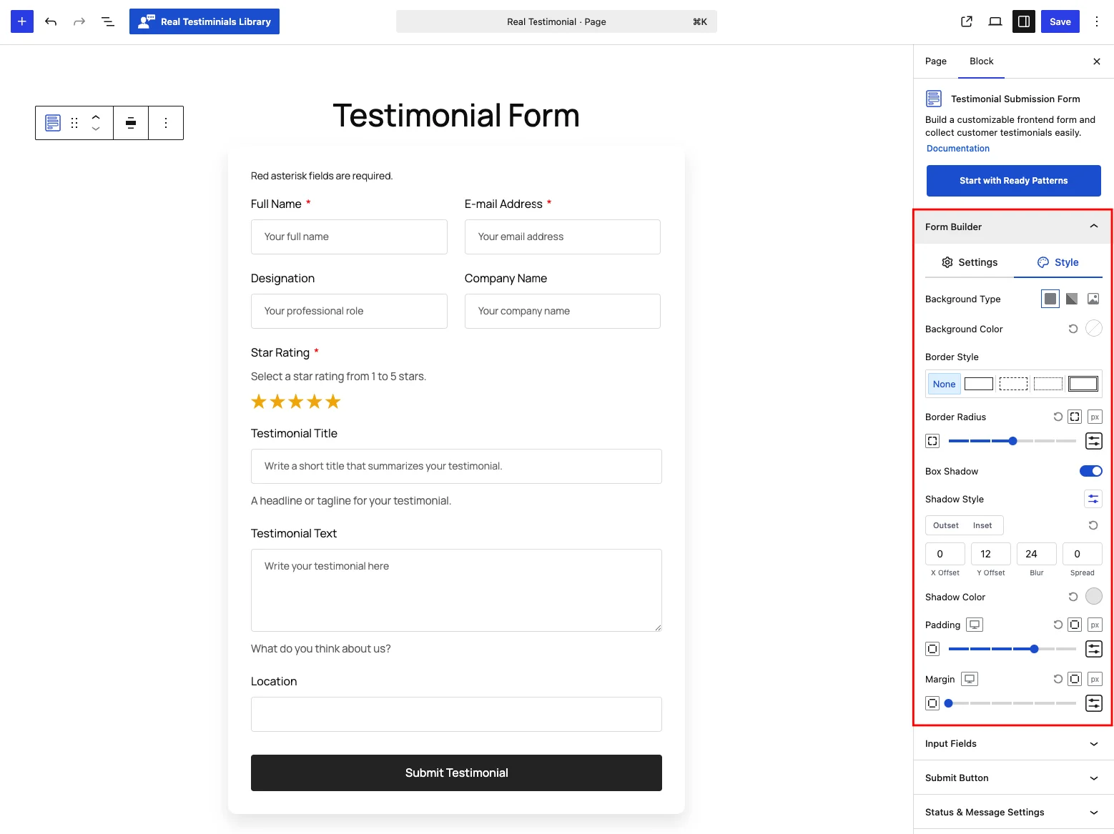Open Shadow Style settings icon
Viewport: 1114px width, 834px height.
(x=1093, y=499)
